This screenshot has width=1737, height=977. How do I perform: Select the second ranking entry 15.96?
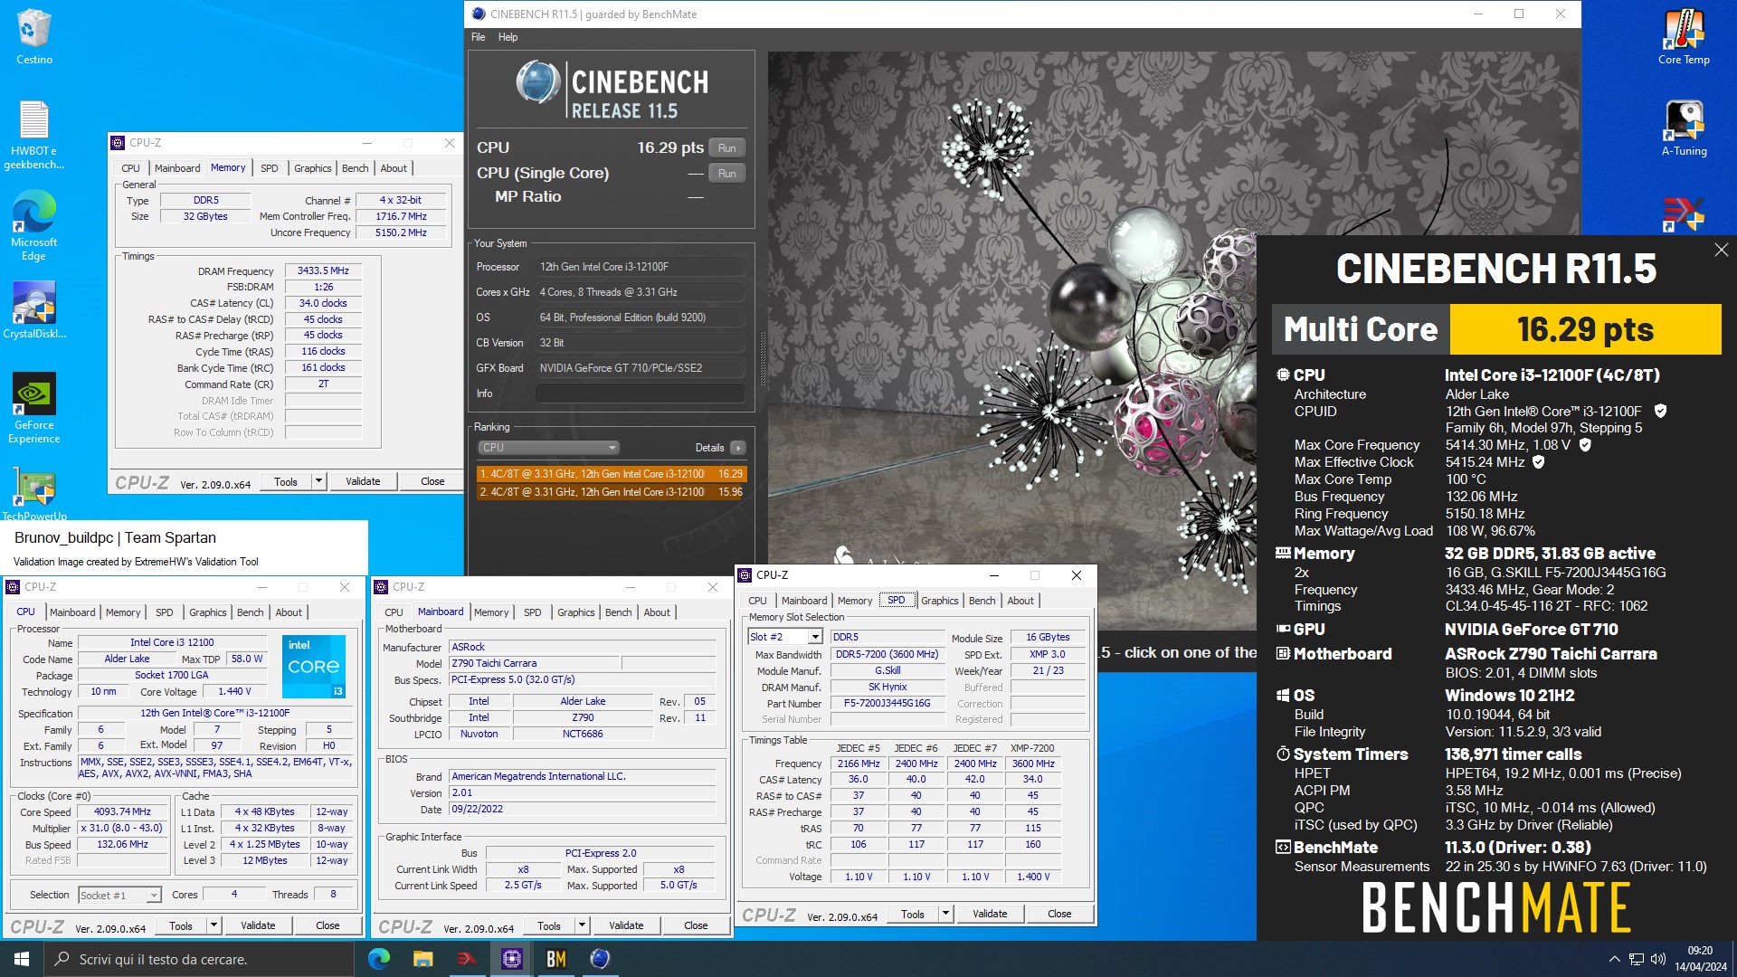point(611,492)
